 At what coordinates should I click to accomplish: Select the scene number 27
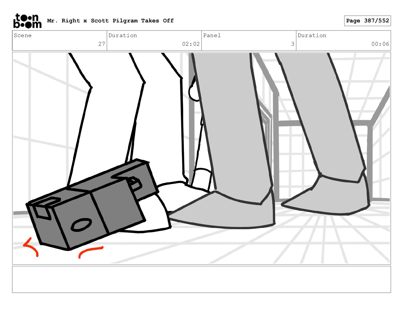click(102, 44)
